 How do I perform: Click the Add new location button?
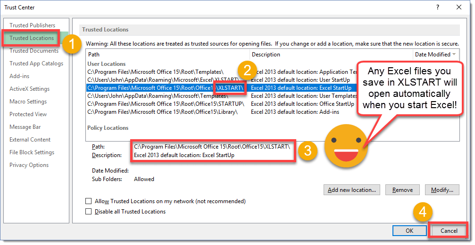[352, 190]
